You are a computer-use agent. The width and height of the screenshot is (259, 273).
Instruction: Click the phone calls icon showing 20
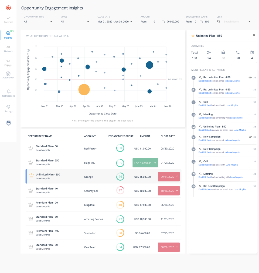(238, 52)
